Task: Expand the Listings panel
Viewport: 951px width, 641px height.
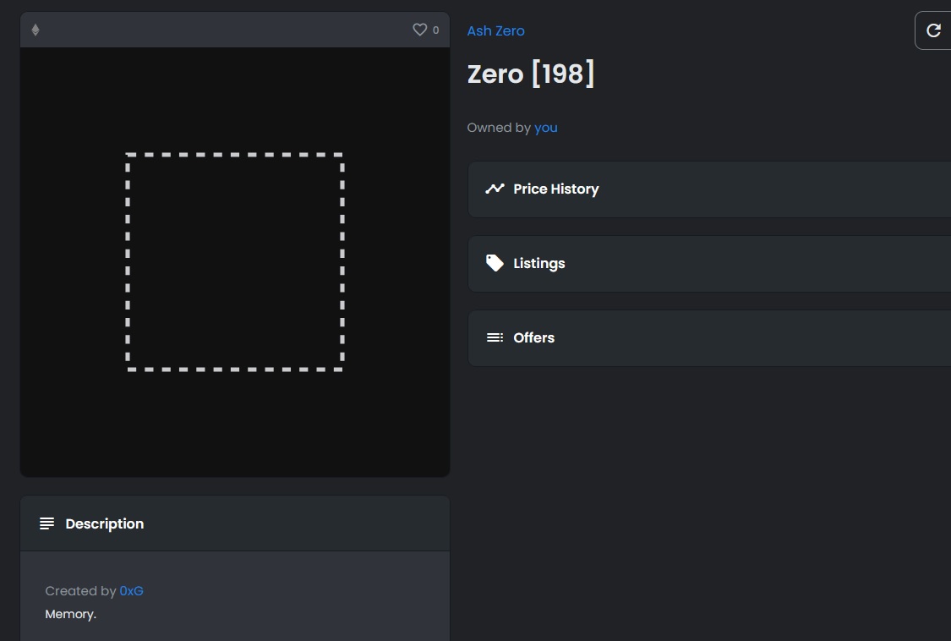Action: 709,264
